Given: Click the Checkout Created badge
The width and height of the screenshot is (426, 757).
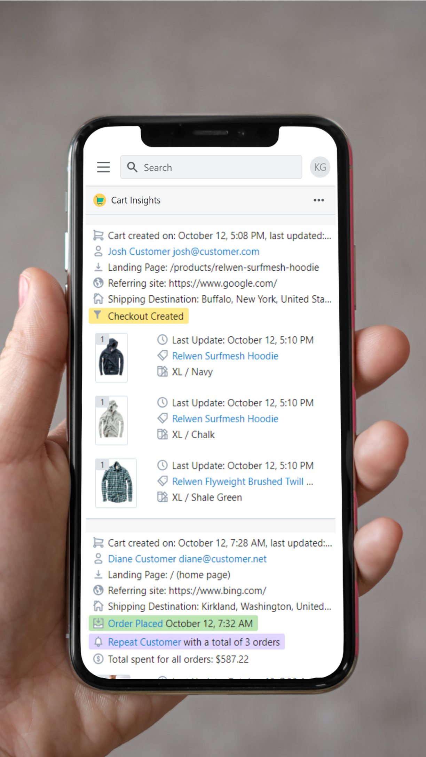Looking at the screenshot, I should point(139,316).
